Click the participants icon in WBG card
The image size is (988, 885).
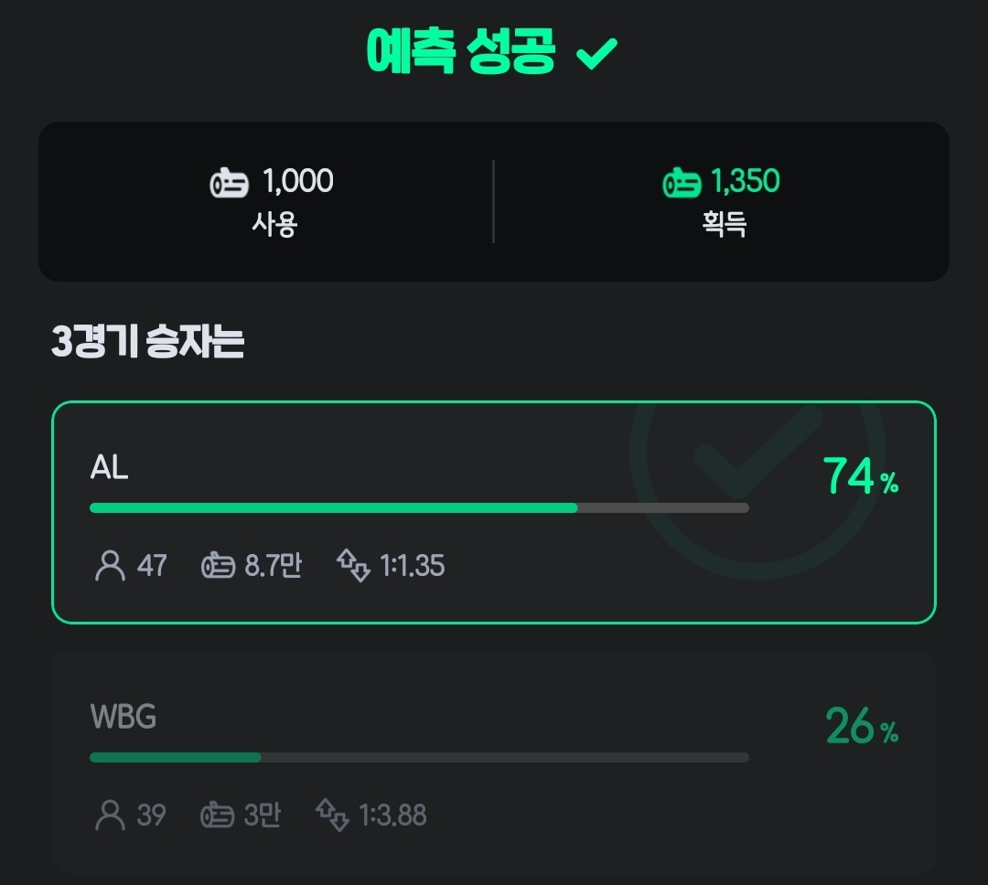click(x=110, y=815)
